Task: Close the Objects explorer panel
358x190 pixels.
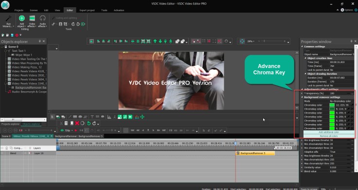Action: tap(44, 41)
